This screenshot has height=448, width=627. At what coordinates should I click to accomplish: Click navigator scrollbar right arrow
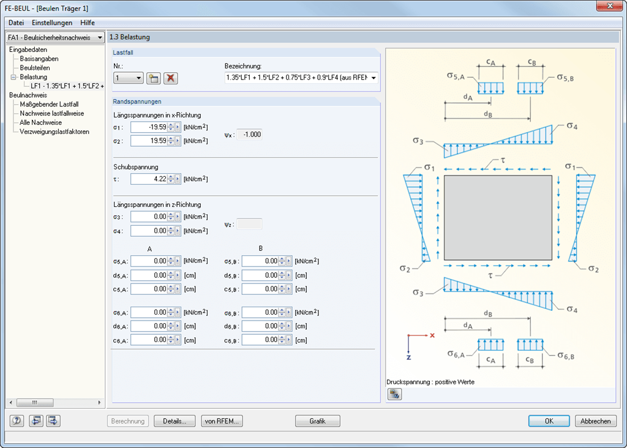tap(99, 403)
